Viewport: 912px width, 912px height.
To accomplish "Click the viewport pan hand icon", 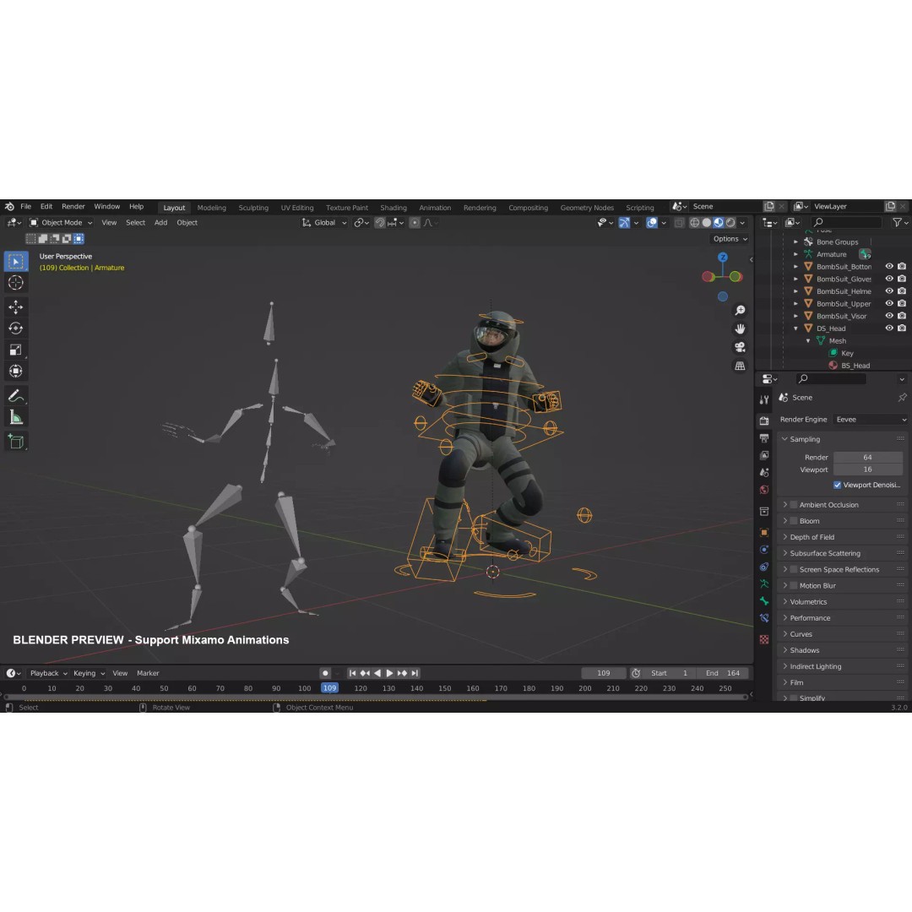I will point(740,328).
